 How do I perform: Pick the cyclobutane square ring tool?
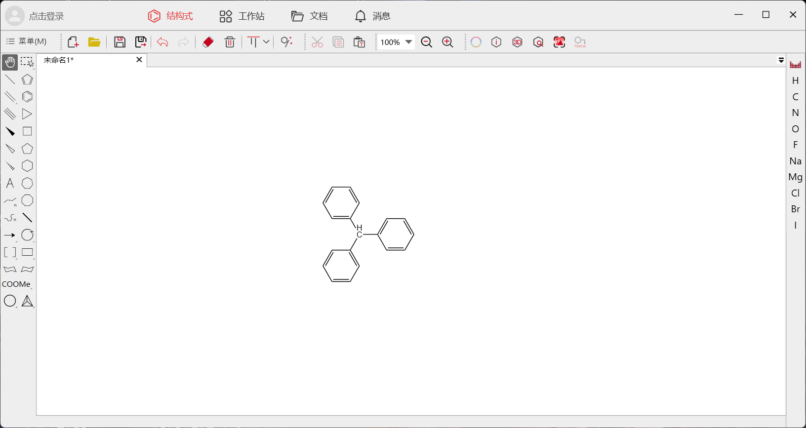click(27, 131)
